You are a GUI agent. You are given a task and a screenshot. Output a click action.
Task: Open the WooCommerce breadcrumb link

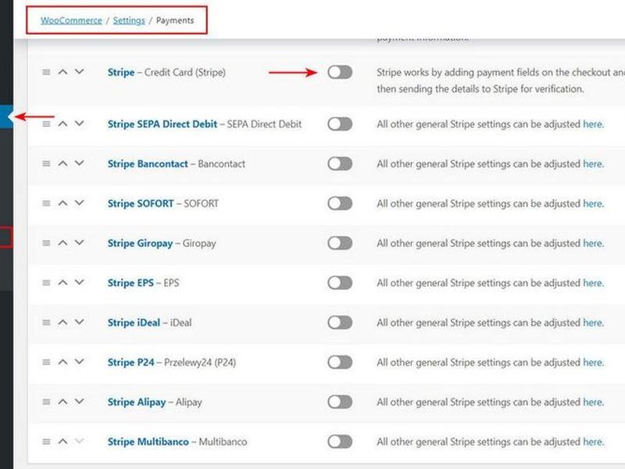pyautogui.click(x=71, y=20)
